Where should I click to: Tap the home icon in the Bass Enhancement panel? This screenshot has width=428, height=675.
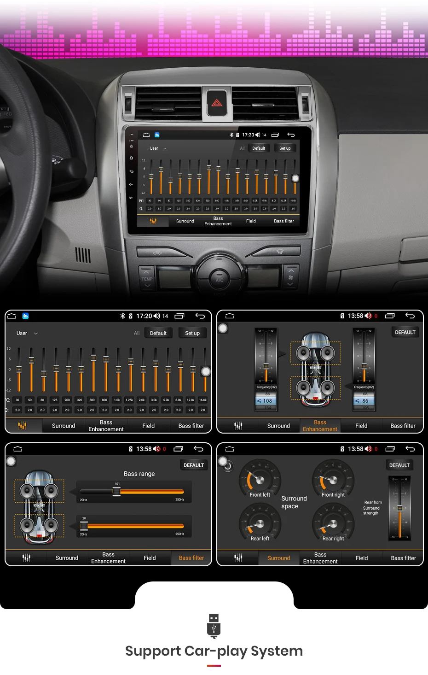click(x=230, y=316)
